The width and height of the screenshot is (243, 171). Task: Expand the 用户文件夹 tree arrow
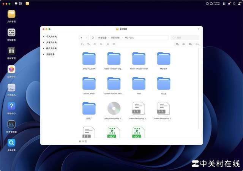point(44,48)
